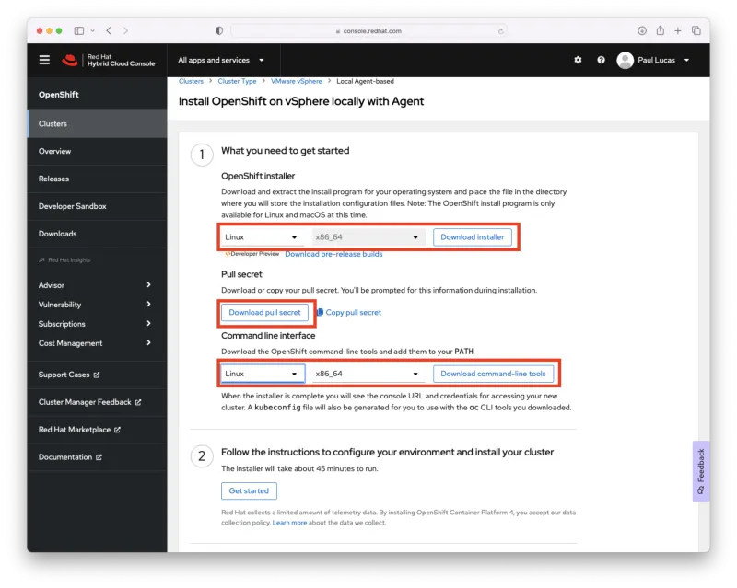Click the share icon in the browser toolbar
This screenshot has width=737, height=588.
661,29
